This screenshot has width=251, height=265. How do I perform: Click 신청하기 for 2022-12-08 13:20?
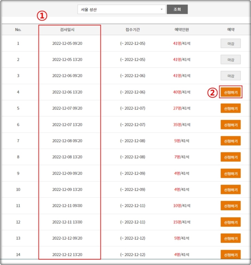(x=231, y=157)
